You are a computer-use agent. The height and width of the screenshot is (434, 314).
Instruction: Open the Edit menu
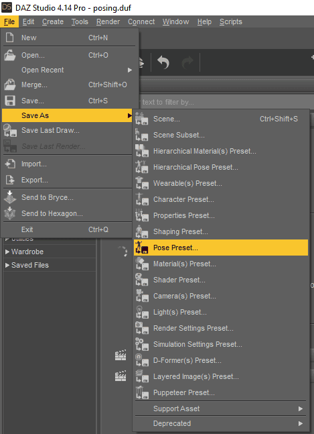(28, 21)
